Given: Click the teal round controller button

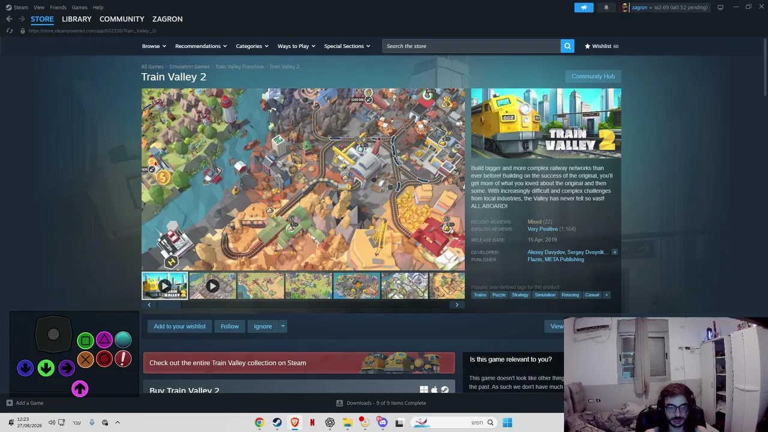Looking at the screenshot, I should click(123, 340).
